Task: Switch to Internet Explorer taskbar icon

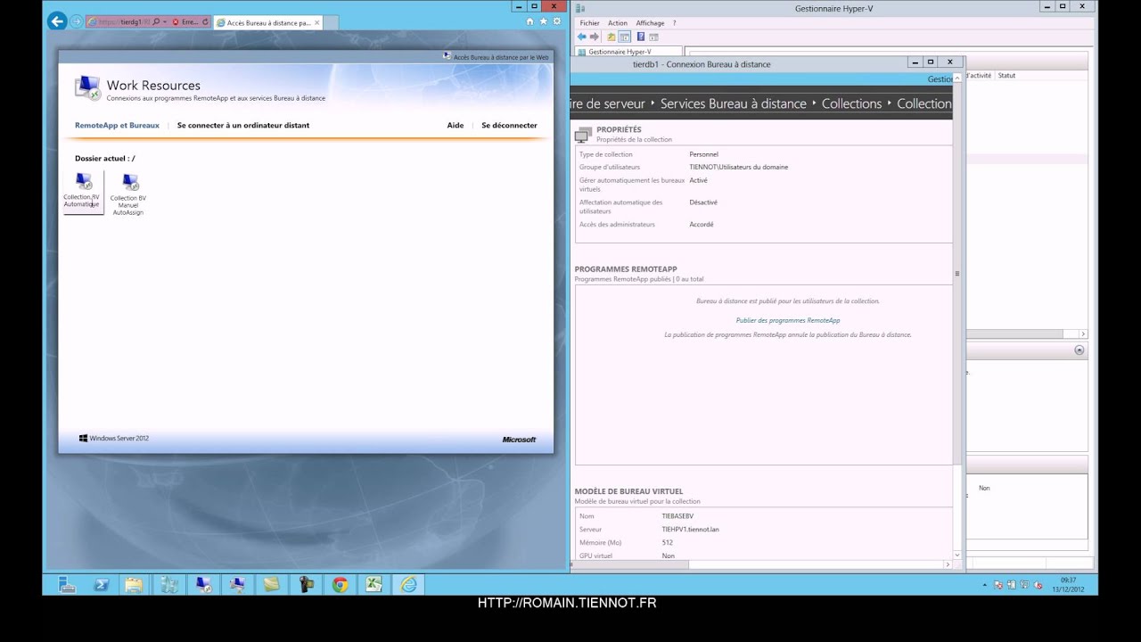Action: (408, 585)
